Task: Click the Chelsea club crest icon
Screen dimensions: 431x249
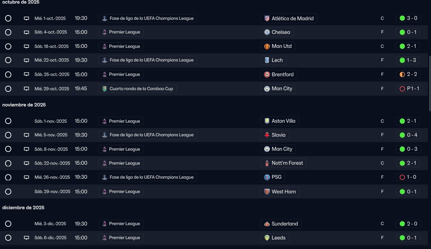Action: tap(267, 32)
